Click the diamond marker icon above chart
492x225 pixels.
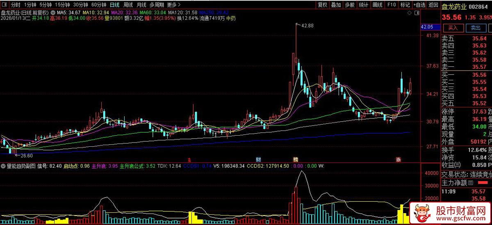[x=410, y=13]
